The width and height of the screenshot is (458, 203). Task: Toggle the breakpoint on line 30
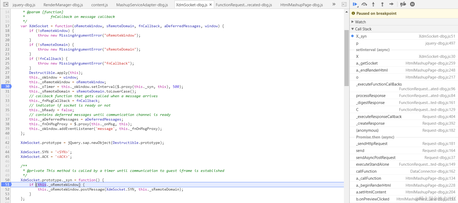click(x=6, y=87)
